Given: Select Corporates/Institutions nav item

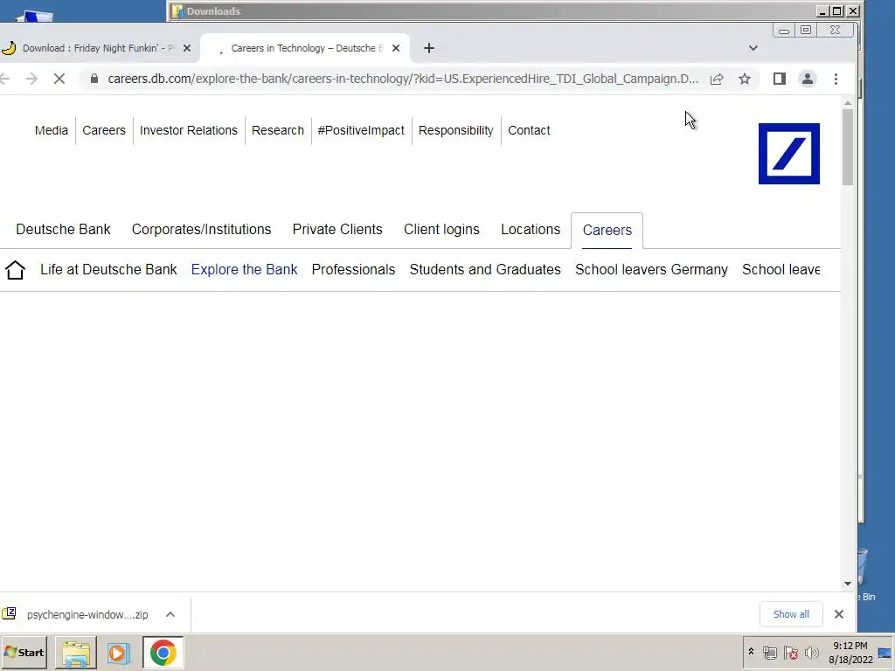Looking at the screenshot, I should tap(202, 230).
